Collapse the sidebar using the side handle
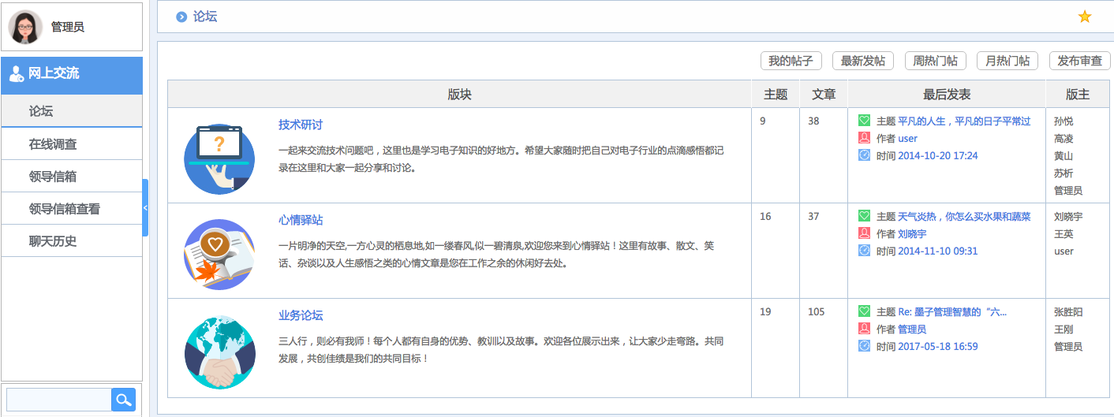This screenshot has height=417, width=1114. 145,207
